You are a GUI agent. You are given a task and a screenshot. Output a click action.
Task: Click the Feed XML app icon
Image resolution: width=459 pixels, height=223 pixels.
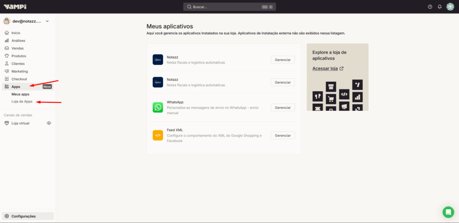(158, 135)
